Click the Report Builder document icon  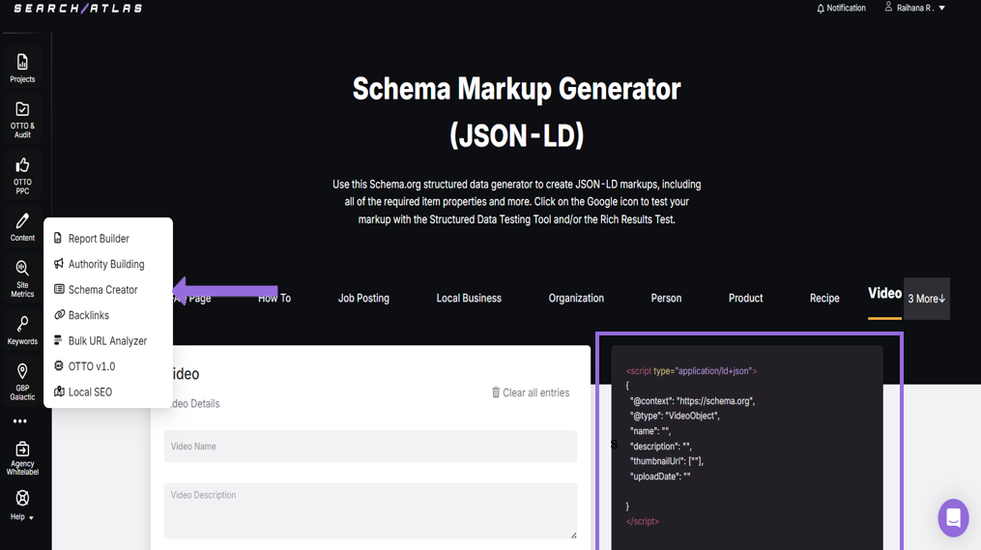pos(58,238)
